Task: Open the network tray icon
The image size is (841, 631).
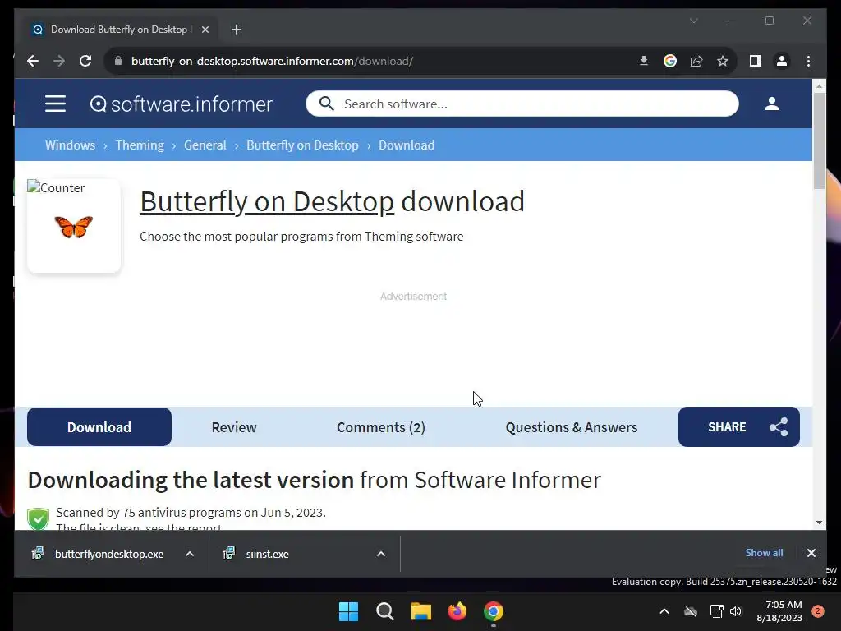Action: (x=716, y=611)
